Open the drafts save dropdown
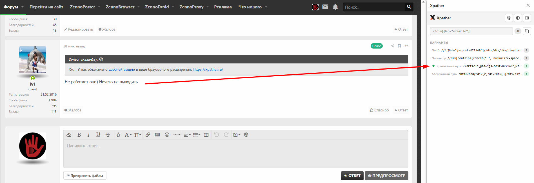The height and width of the screenshot is (183, 534). (x=237, y=135)
